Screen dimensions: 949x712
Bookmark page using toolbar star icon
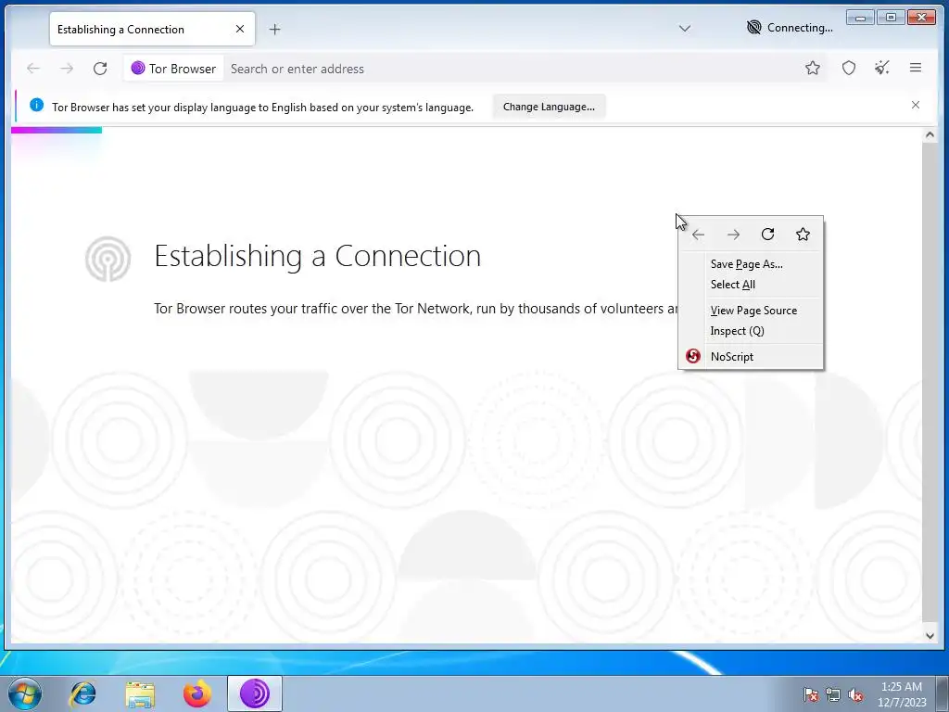(812, 69)
